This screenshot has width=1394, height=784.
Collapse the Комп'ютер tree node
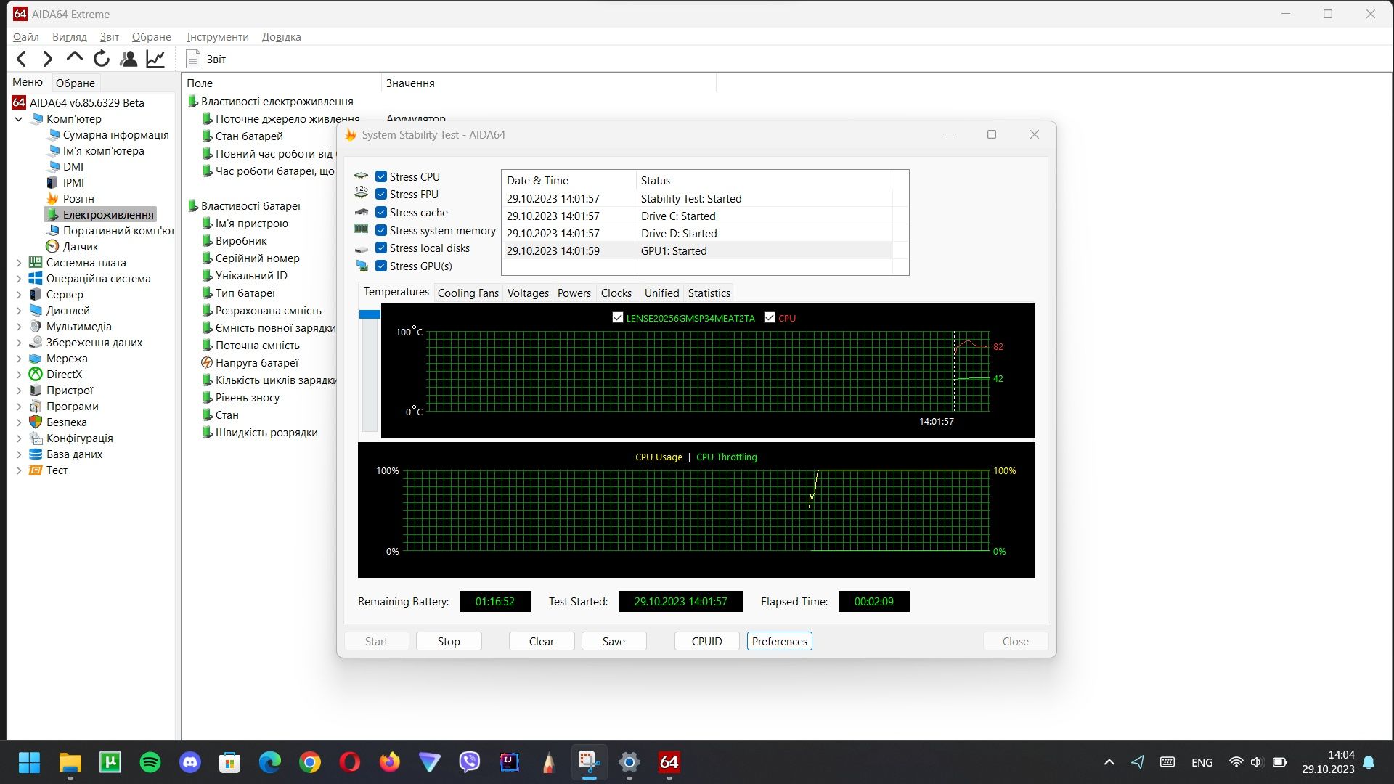[x=19, y=119]
